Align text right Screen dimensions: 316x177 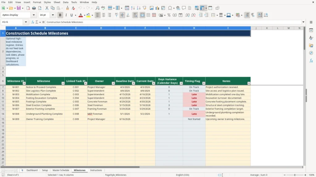[x=110, y=15]
